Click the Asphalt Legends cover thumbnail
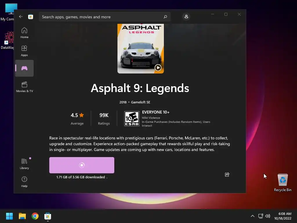This screenshot has height=223, width=297. (x=141, y=48)
